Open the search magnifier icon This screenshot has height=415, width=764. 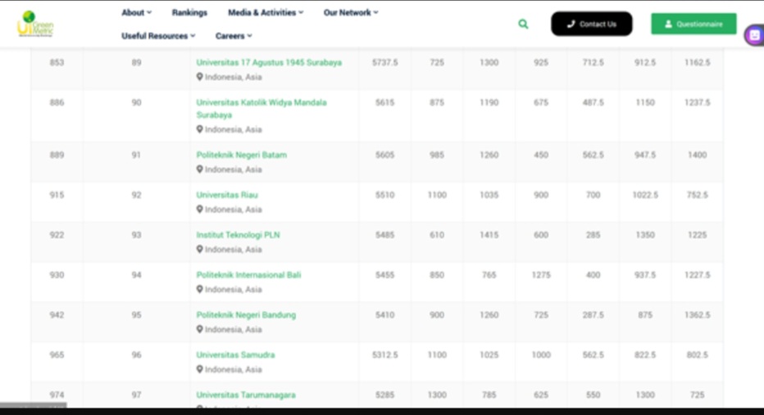(523, 25)
